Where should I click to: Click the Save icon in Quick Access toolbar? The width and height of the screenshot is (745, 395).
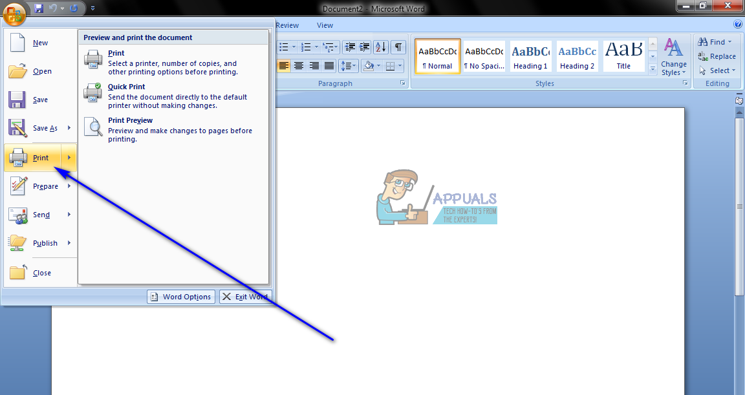click(x=39, y=8)
